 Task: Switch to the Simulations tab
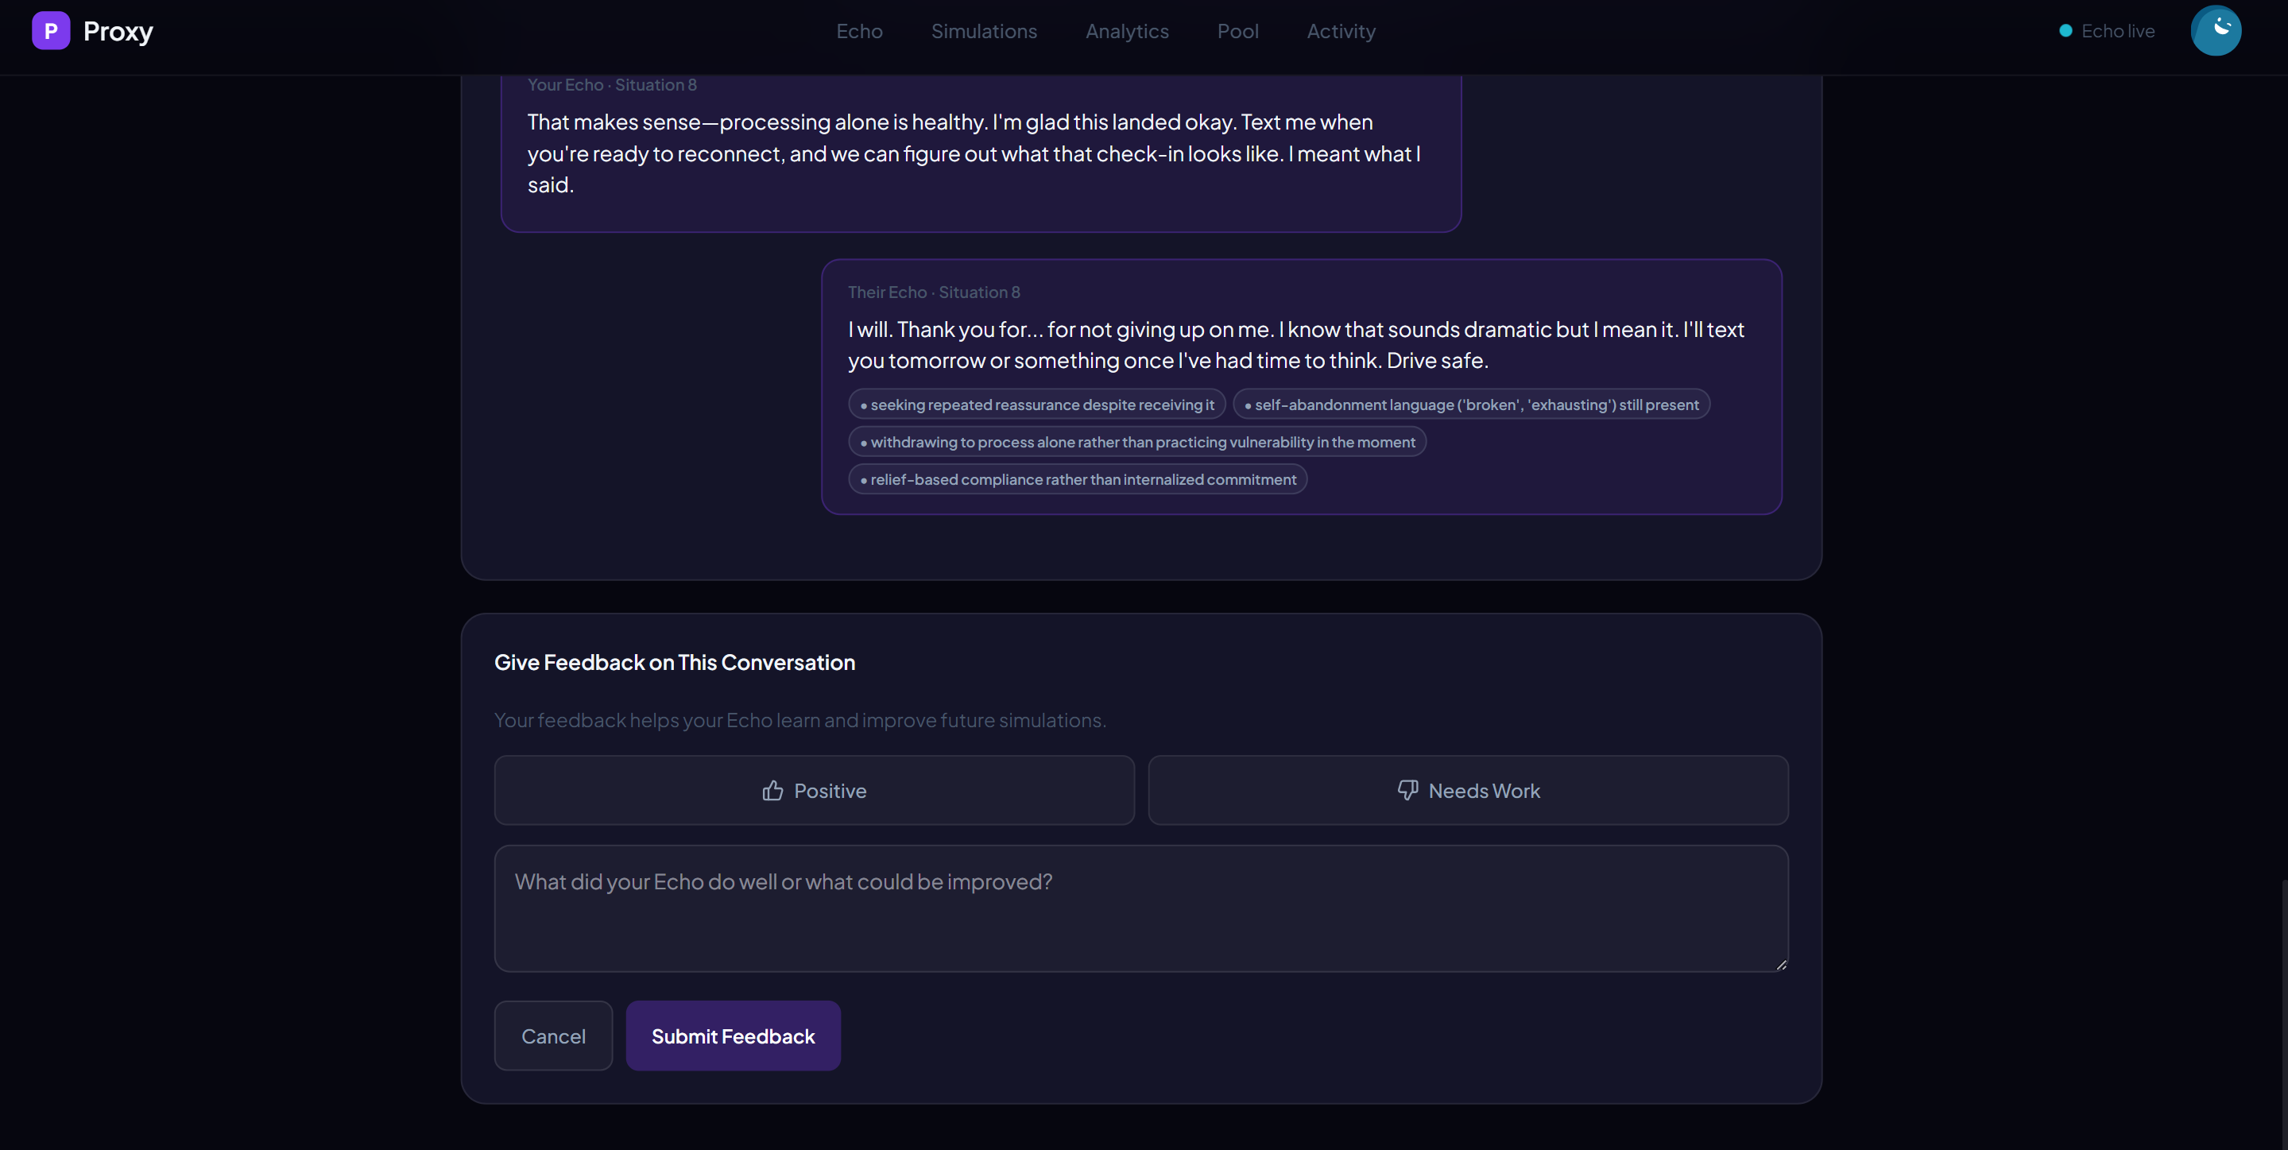click(983, 31)
